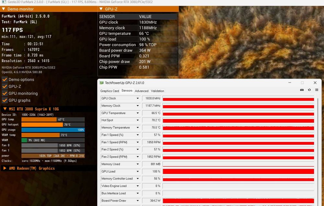Click the 78.2 °C Hot Spot value
Screen dimensions: 324x206
click(x=151, y=120)
